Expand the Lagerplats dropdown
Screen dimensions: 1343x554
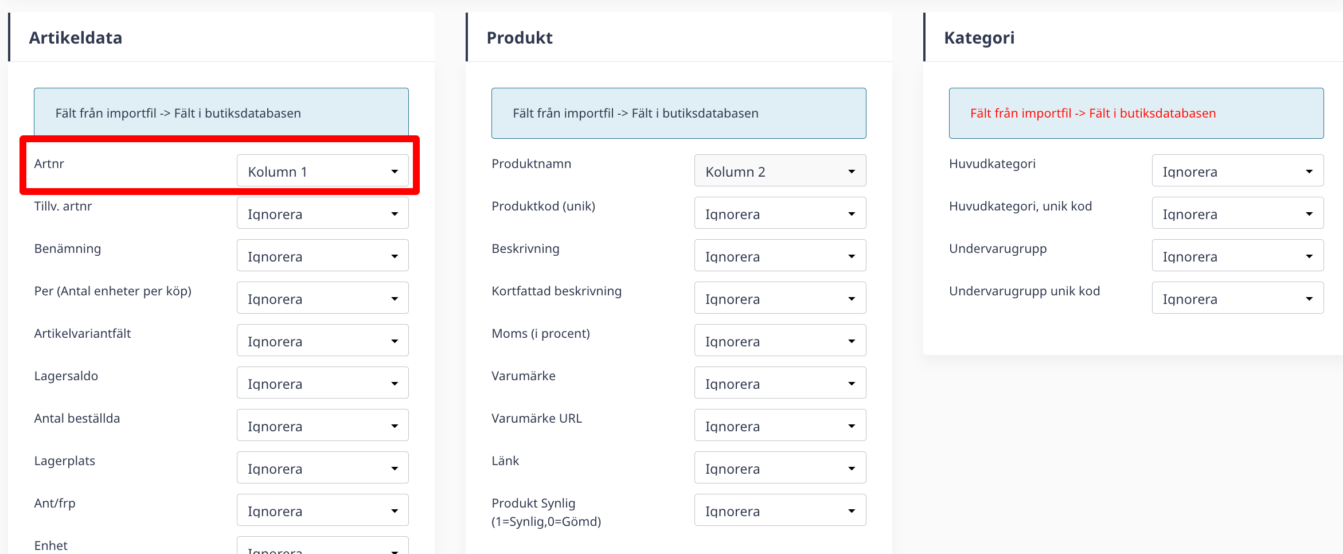[x=322, y=467]
